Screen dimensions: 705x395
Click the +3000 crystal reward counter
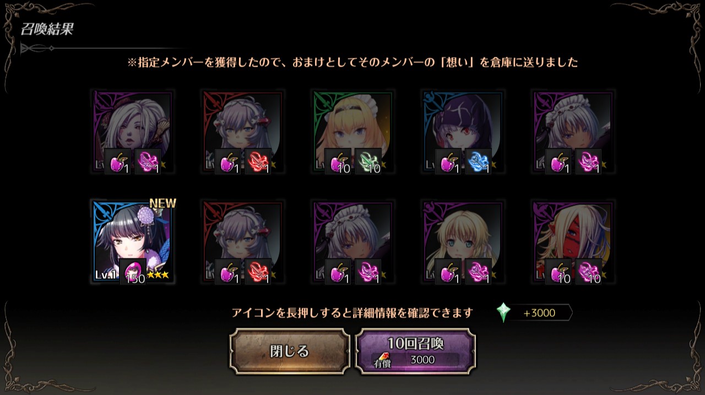539,313
